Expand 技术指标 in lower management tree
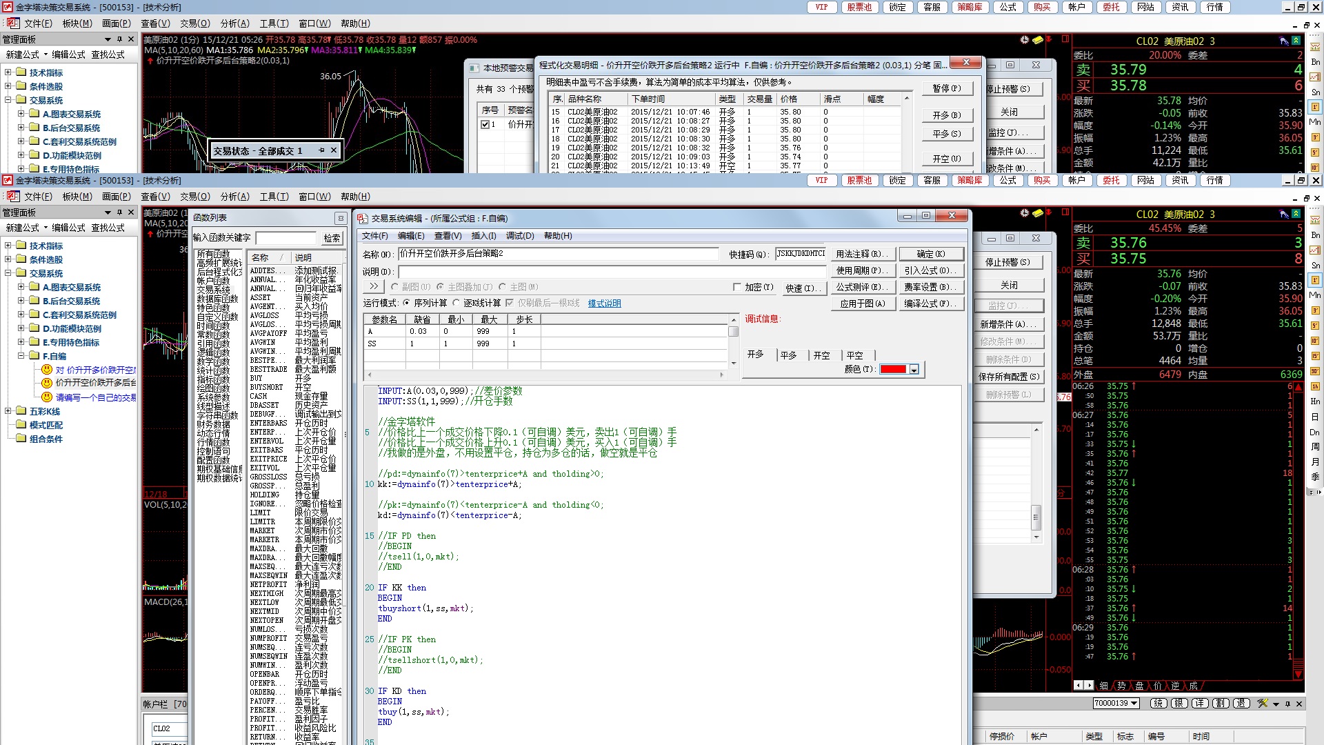 (8, 246)
